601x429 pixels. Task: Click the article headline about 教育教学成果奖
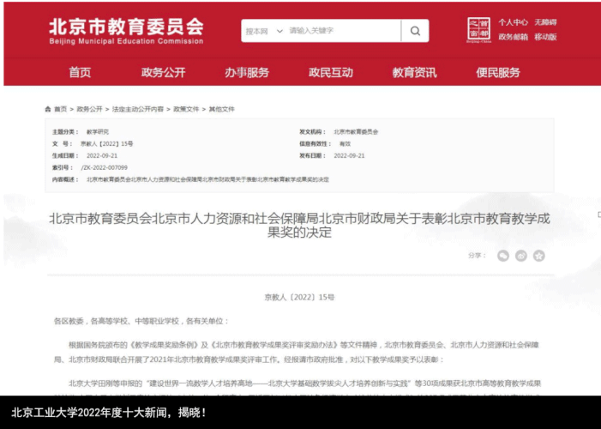coord(299,226)
